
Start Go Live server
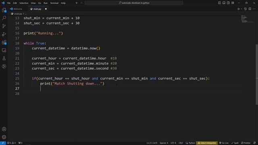point(224,143)
